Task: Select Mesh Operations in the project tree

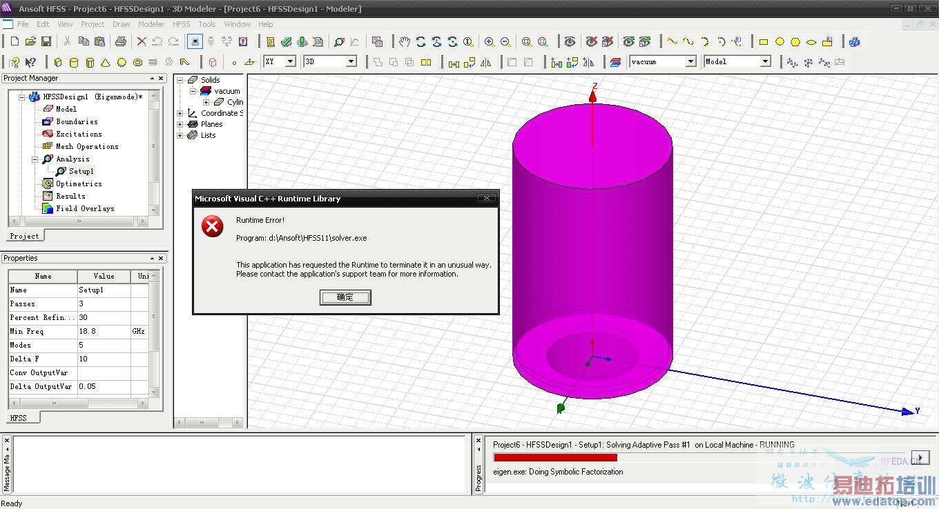Action: click(87, 147)
